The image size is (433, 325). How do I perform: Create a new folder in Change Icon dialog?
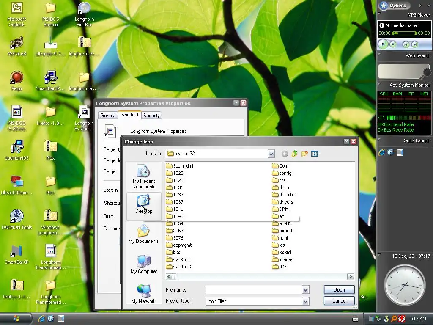coord(304,154)
